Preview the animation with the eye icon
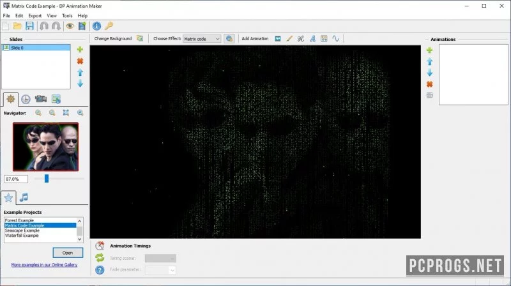Viewport: 511px width, 286px height. (x=70, y=26)
